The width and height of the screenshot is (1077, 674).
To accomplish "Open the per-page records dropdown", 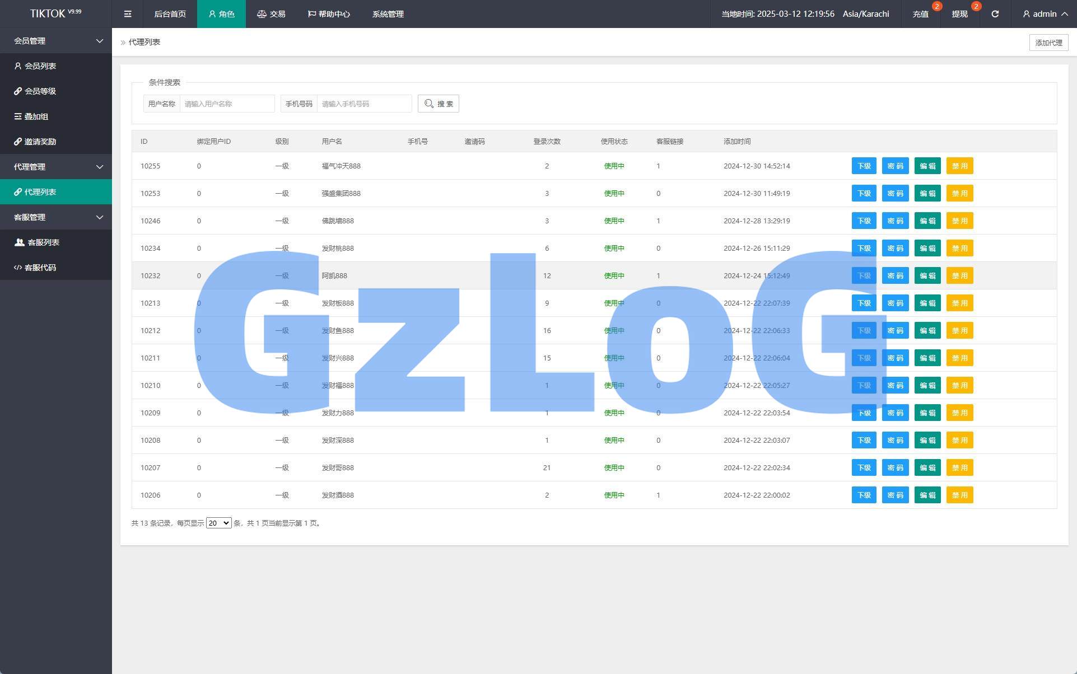I will point(218,523).
